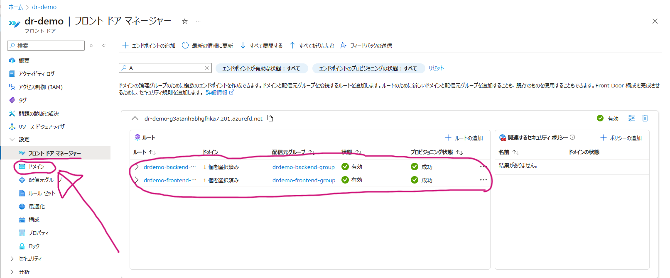Click the security policy shield icon
Screen dimensions: 670x278
[x=503, y=138]
